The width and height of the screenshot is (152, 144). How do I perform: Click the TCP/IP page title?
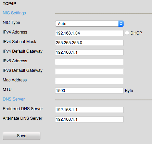[9, 4]
